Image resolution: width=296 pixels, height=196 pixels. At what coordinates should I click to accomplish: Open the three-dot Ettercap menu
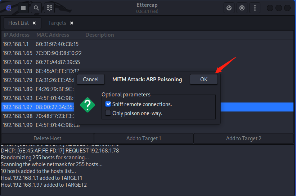pos(255,8)
